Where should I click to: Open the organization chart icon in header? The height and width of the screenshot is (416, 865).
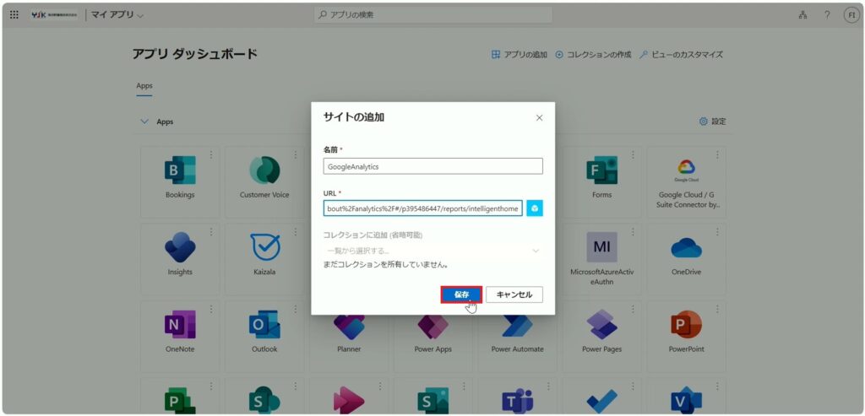tap(802, 15)
